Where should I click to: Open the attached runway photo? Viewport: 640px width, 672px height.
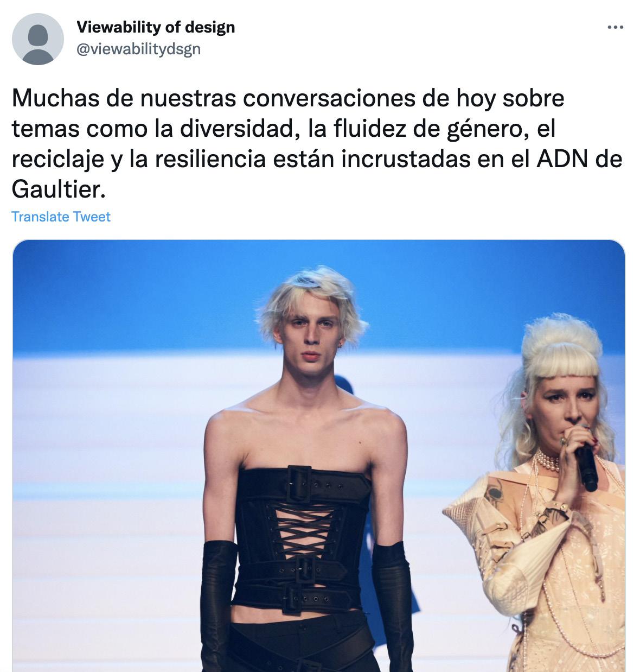pos(318,455)
